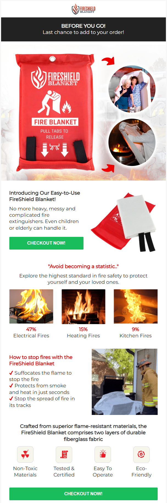Image resolution: width=167 pixels, height=503 pixels.
Task: Click the first green CHECKOUT NOW! button
Action: [x=46, y=243]
